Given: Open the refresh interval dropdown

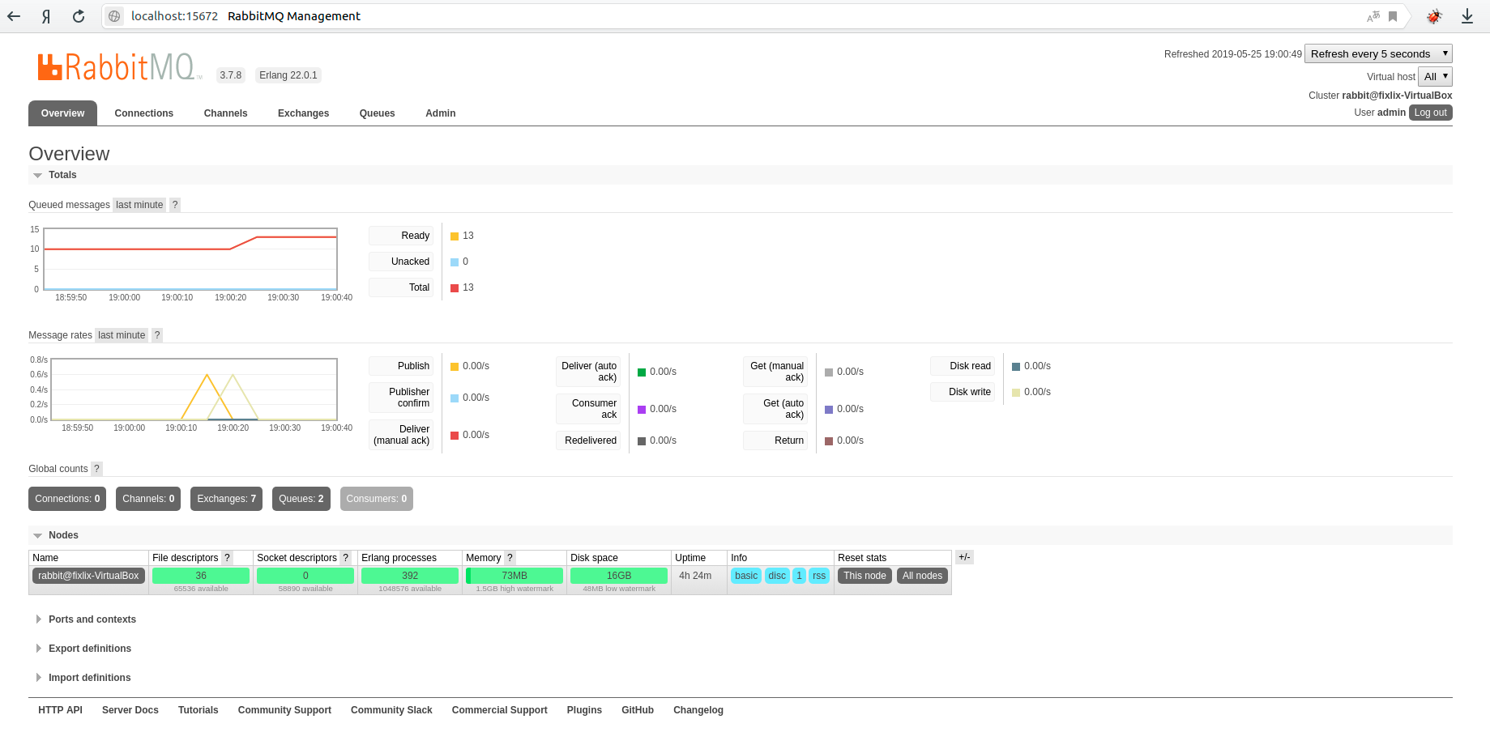Looking at the screenshot, I should pos(1378,53).
